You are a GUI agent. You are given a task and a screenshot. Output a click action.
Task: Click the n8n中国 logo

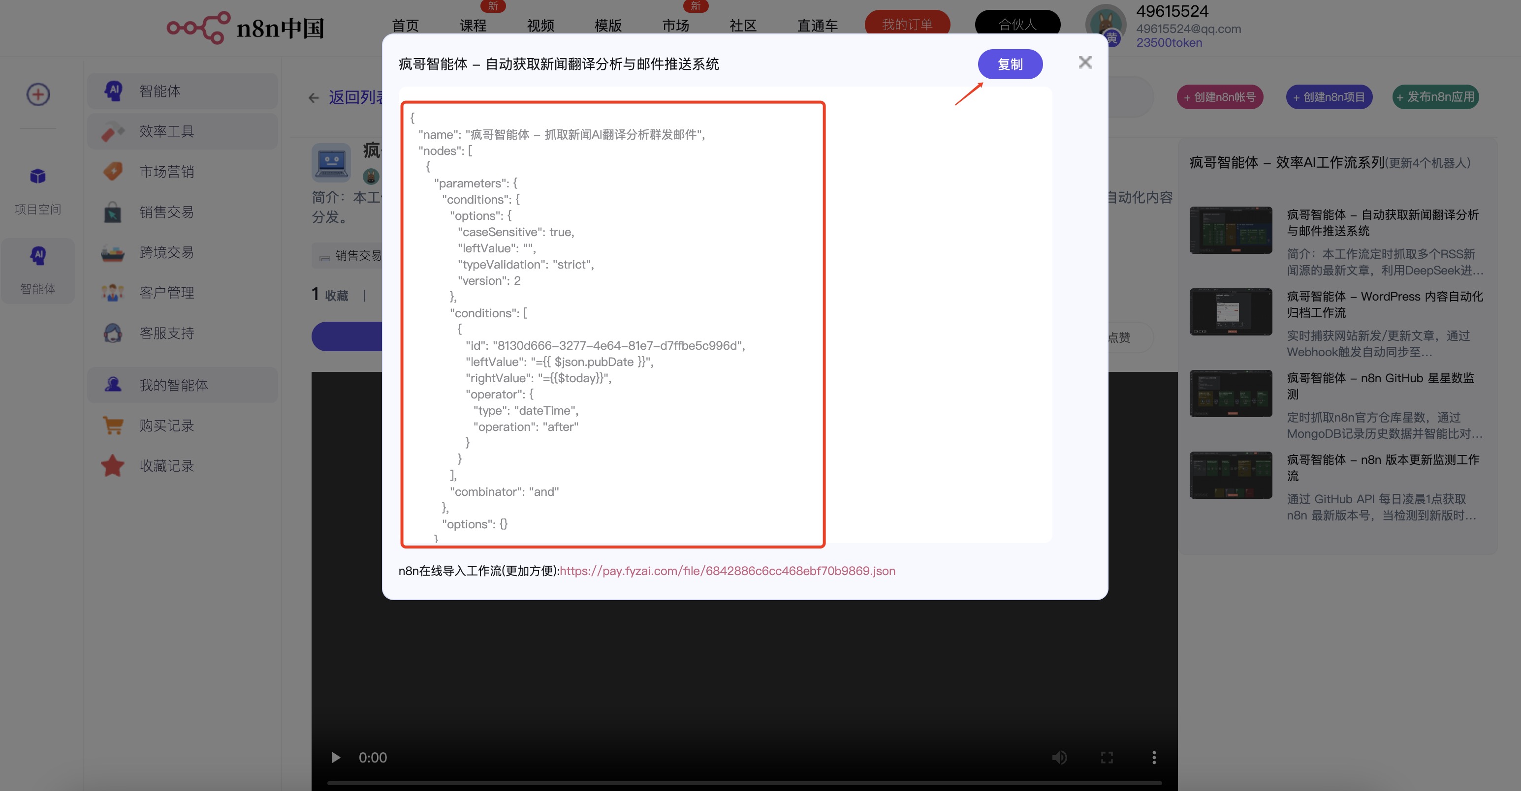pyautogui.click(x=246, y=27)
